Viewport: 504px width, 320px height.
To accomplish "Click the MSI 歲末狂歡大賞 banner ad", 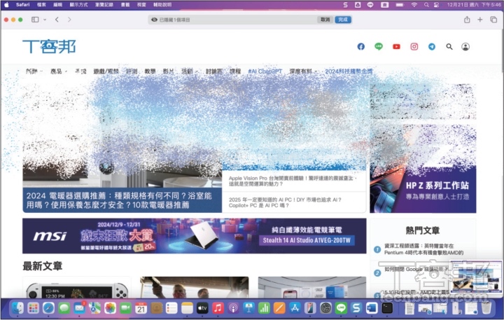I will coord(195,236).
